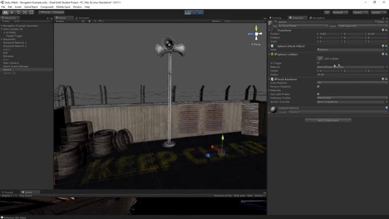389x219 pixels.
Task: Open the Layer dropdown in Inspector
Action: 362,26
